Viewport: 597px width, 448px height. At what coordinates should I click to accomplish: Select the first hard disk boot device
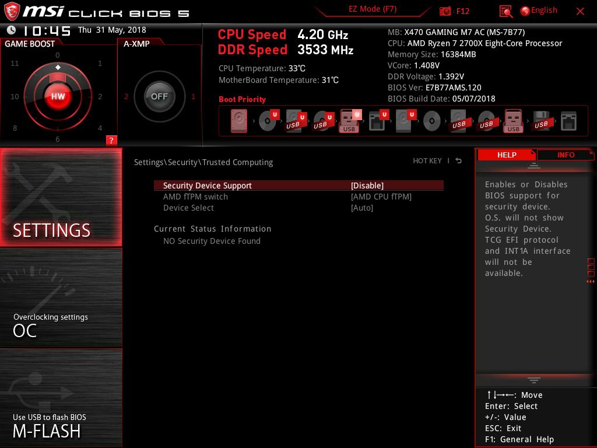click(239, 121)
